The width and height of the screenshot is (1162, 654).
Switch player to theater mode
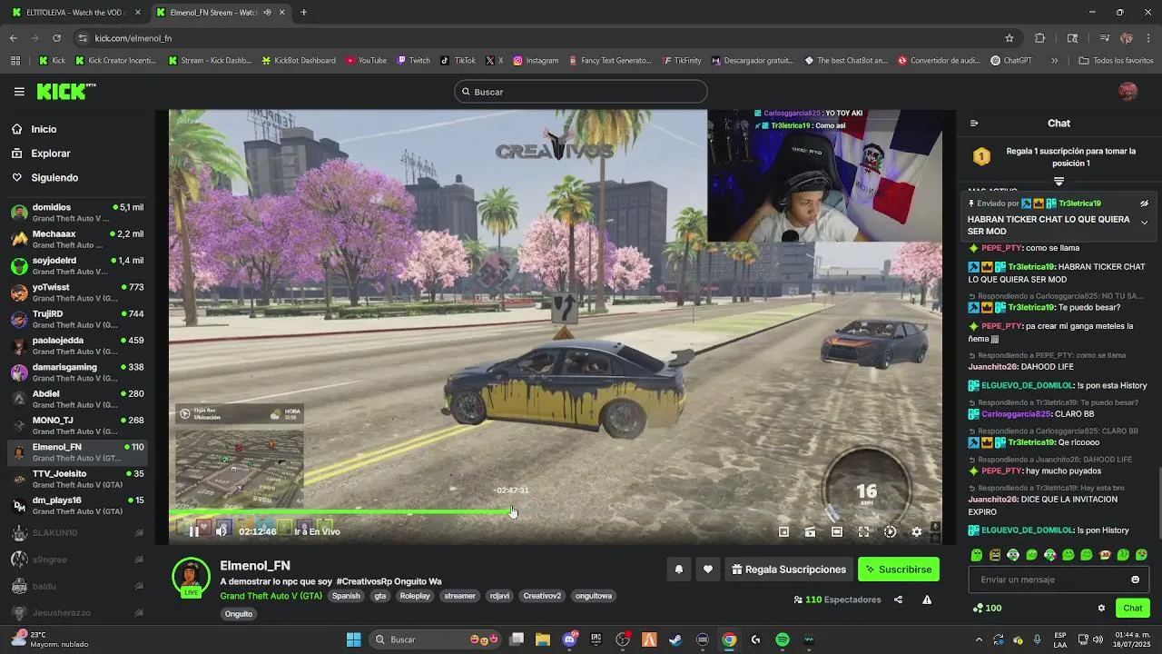837,532
